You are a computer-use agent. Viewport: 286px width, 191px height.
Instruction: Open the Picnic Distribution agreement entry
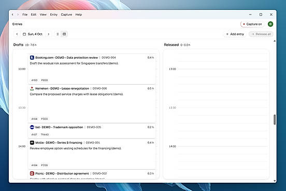[92, 174]
